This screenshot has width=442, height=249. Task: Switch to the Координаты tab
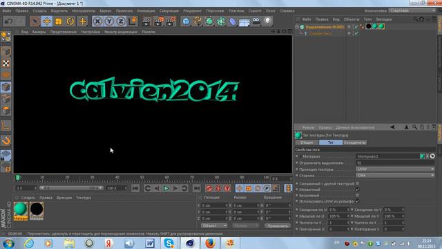coord(355,142)
